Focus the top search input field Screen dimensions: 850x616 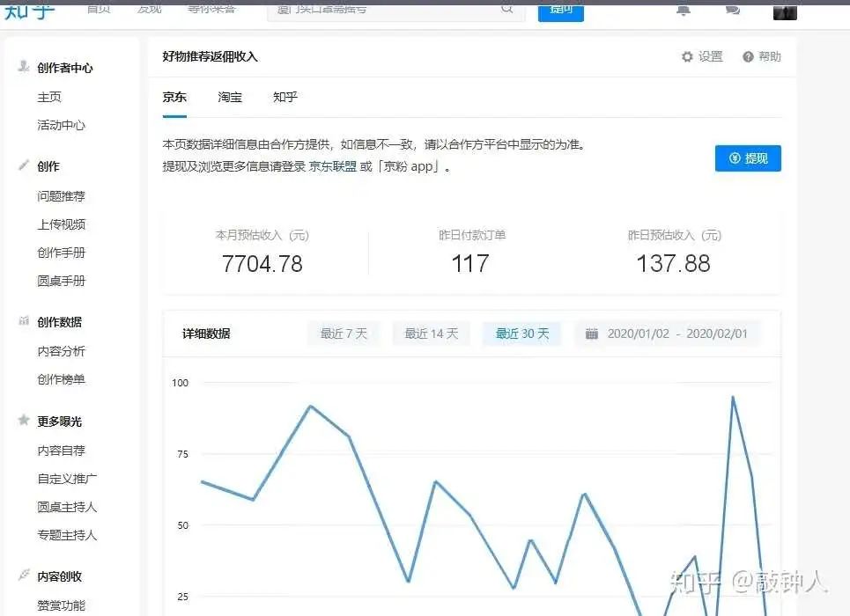click(x=395, y=12)
